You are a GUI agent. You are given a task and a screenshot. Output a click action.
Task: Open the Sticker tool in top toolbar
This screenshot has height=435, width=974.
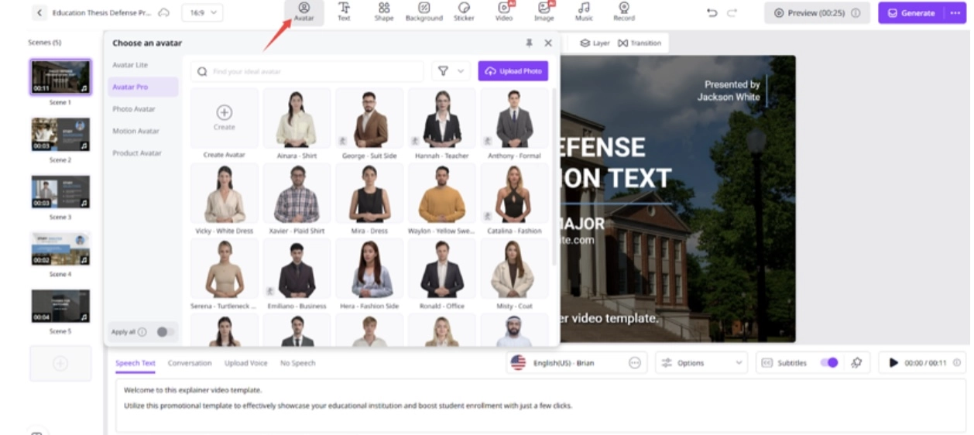tap(464, 12)
